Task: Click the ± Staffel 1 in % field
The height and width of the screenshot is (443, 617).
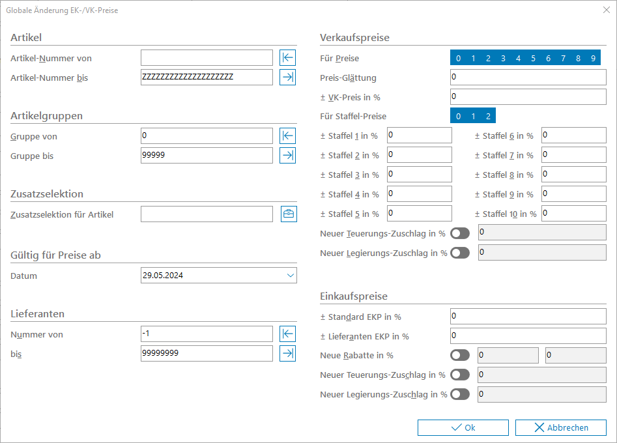Action: click(x=419, y=136)
